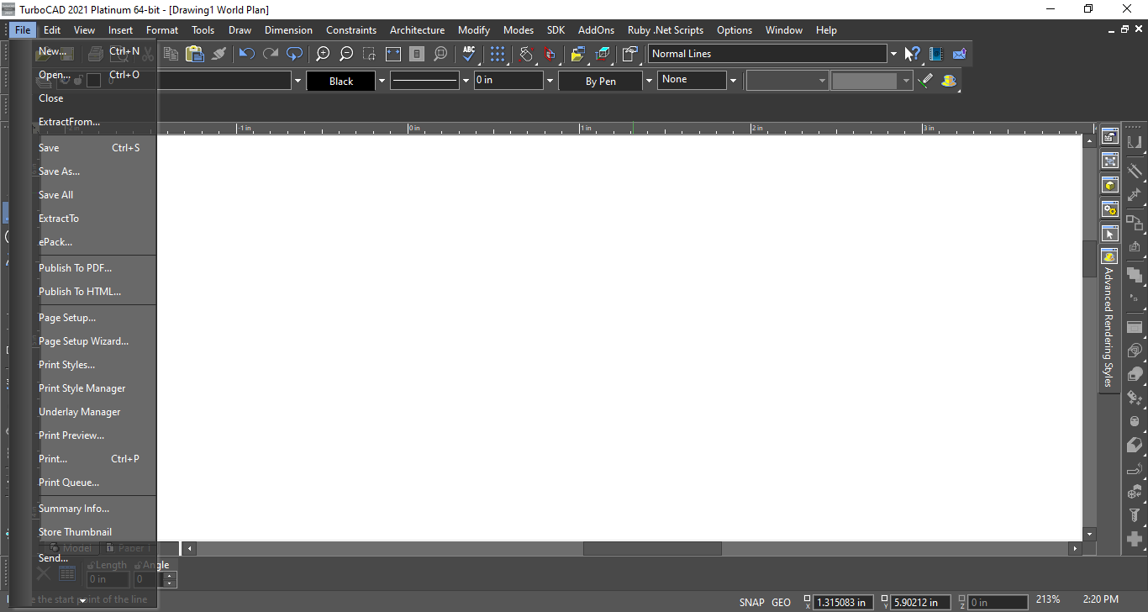Open the By Pen dropdown arrow
Screen dimensions: 1148x612
point(649,81)
